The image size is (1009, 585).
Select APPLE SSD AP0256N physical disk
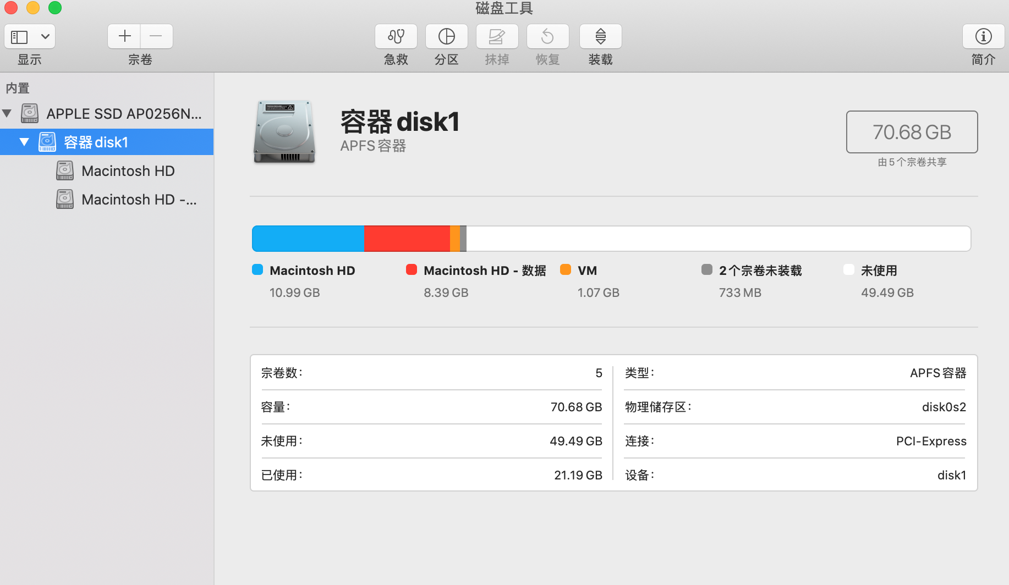(x=124, y=114)
